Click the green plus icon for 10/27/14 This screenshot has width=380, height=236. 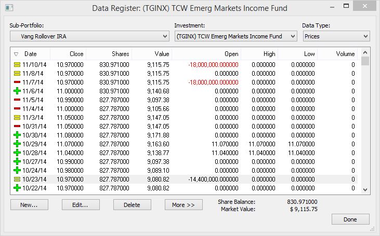tap(17, 161)
